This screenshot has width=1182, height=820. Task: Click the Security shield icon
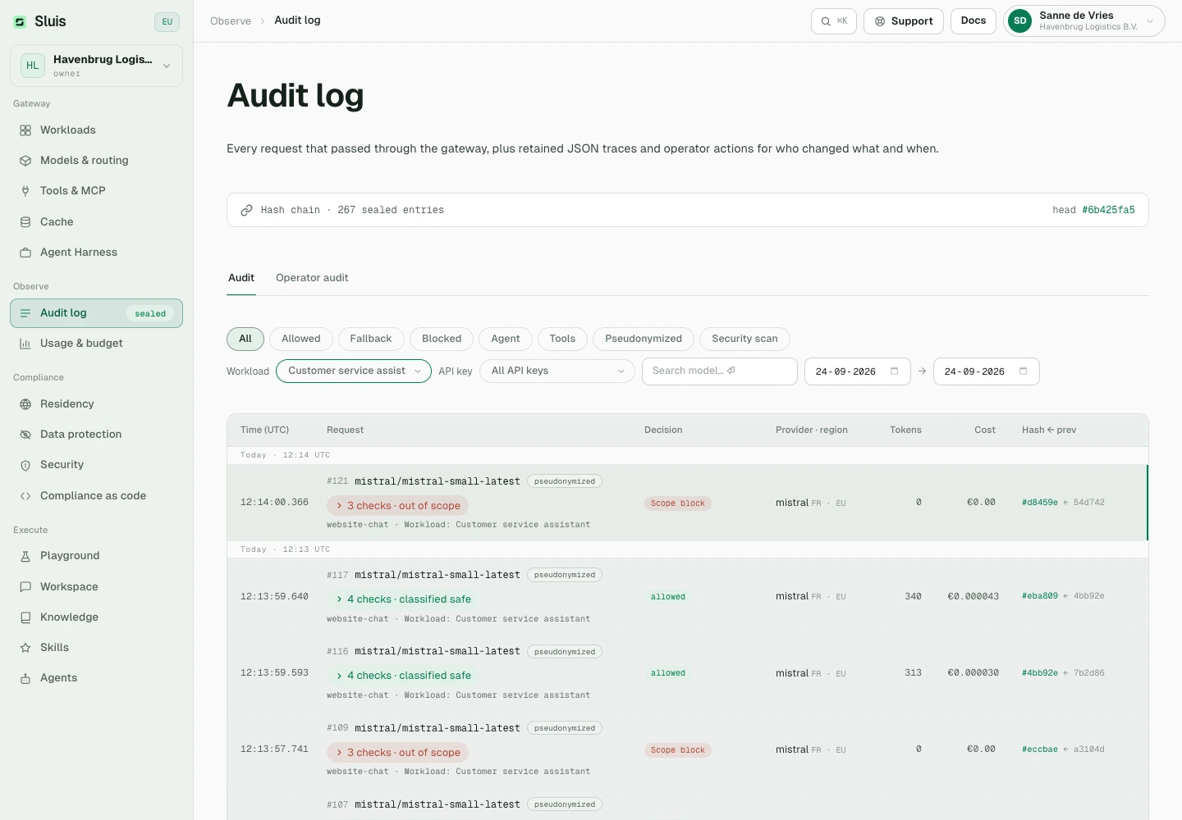pyautogui.click(x=25, y=465)
